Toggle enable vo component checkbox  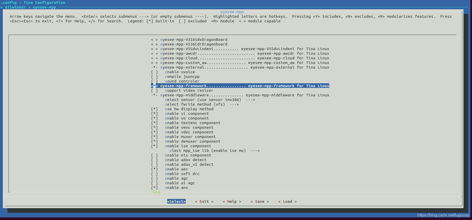pyautogui.click(x=154, y=118)
